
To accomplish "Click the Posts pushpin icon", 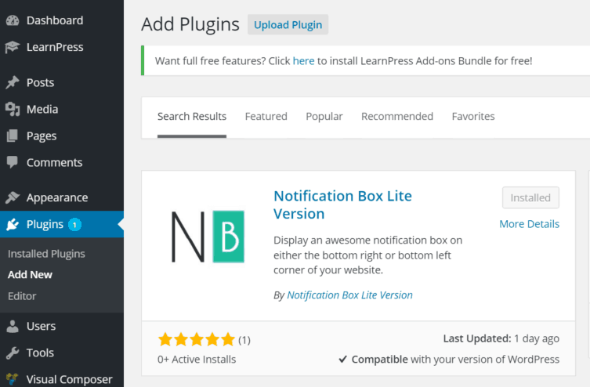I will coord(13,82).
